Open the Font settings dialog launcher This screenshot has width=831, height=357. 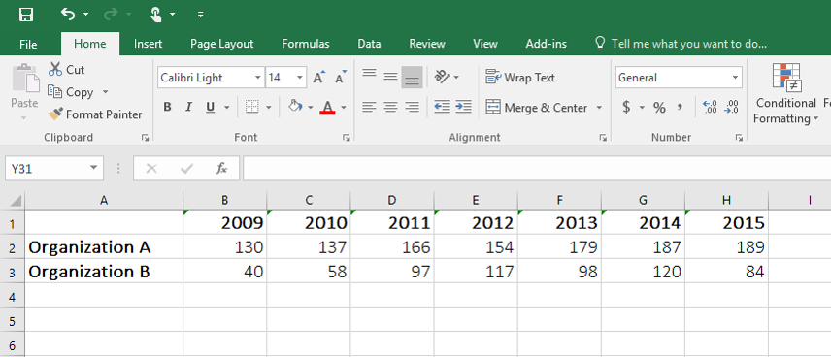click(346, 138)
